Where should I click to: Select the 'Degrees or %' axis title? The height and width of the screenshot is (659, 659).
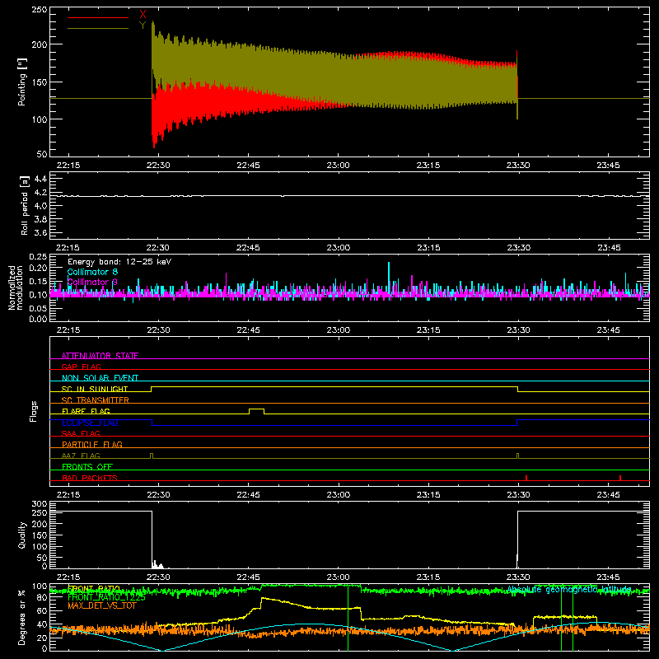tap(22, 617)
